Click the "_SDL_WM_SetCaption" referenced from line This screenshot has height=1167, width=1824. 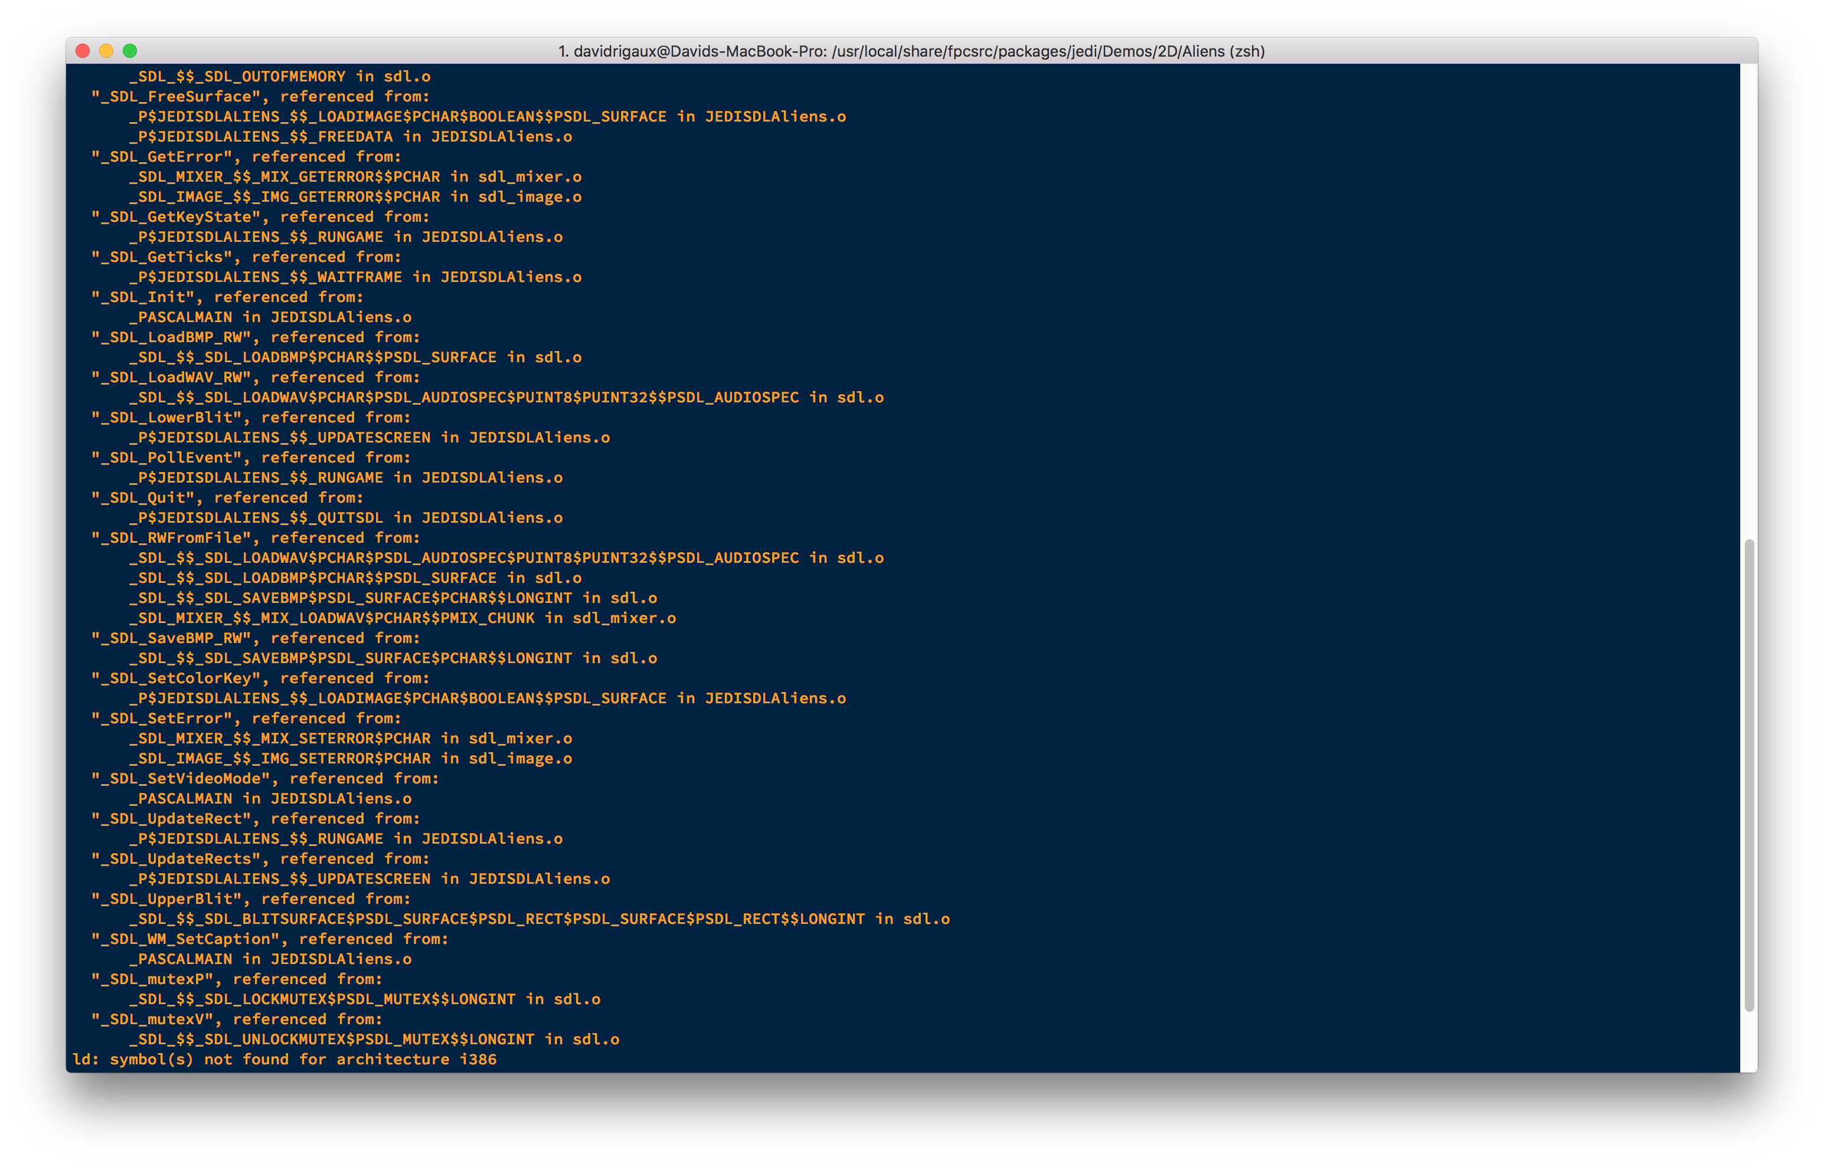click(x=270, y=939)
